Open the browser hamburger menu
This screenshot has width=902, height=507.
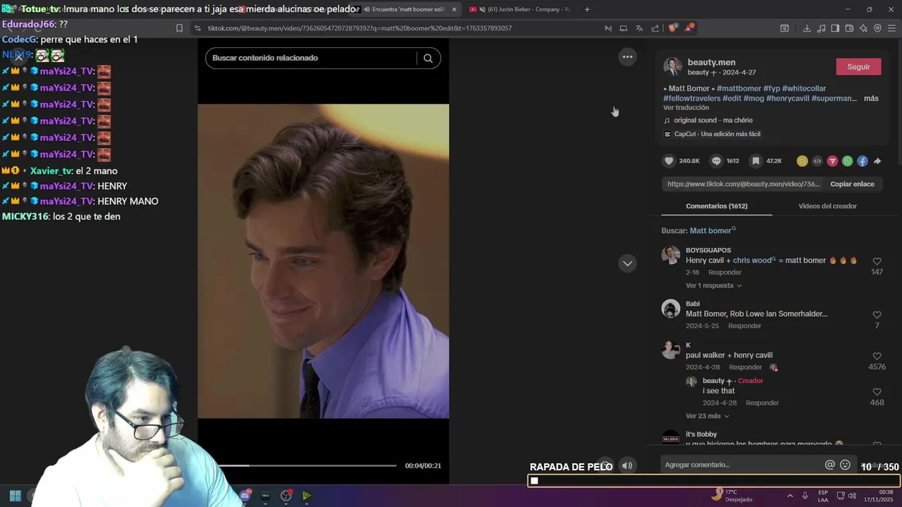click(891, 28)
